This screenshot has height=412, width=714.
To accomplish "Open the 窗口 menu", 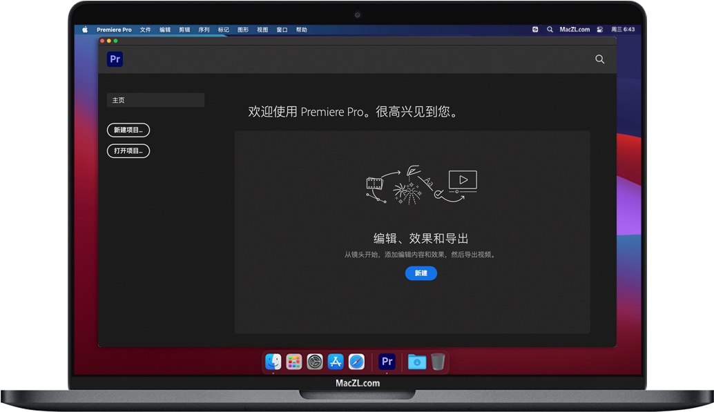I will tap(282, 30).
